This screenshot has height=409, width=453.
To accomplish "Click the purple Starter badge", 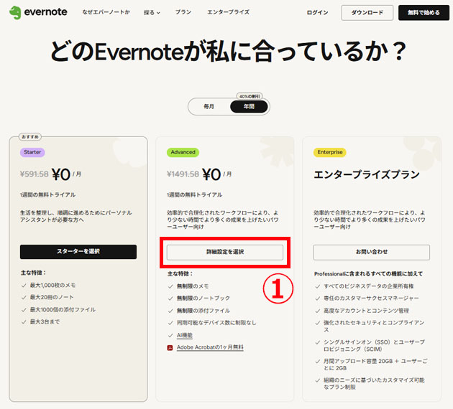I will click(32, 152).
